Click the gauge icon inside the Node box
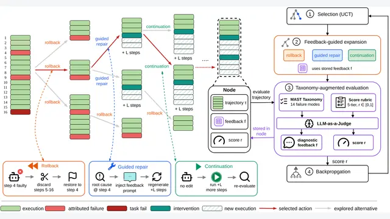390x219 pixels. tap(219, 141)
